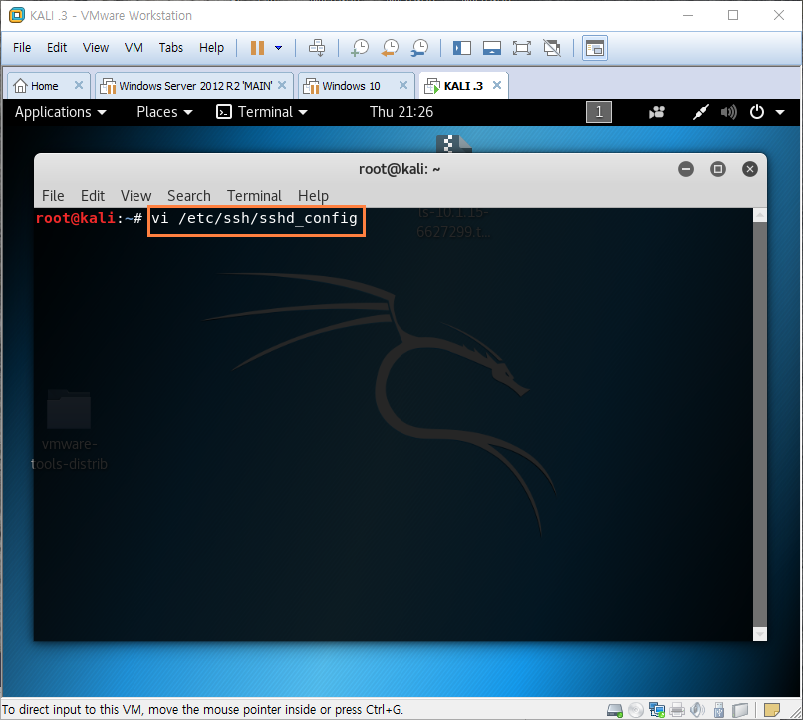
Task: Open the VM menu
Action: point(134,48)
